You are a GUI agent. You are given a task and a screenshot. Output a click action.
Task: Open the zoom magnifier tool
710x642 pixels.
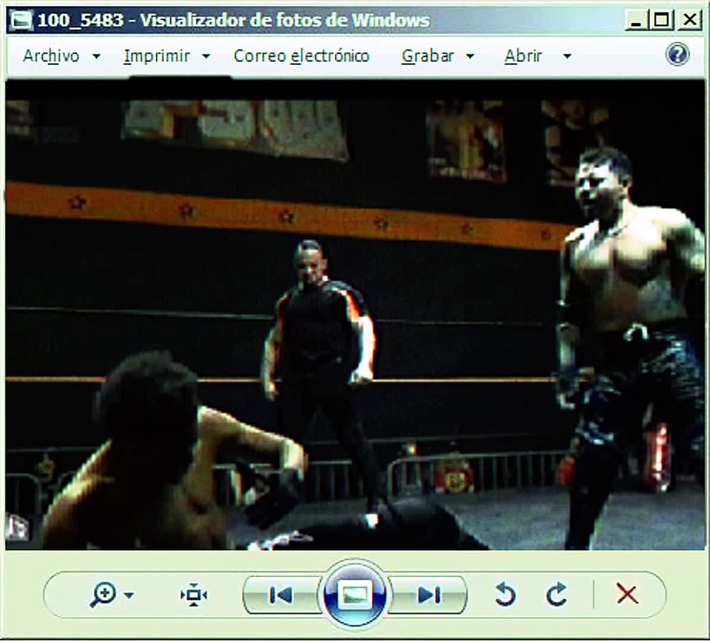pos(103,594)
